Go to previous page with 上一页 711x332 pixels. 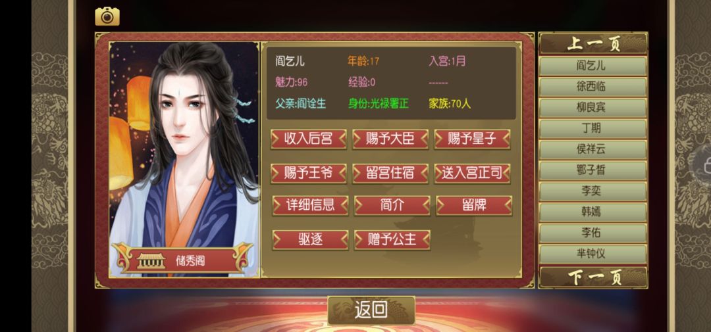[x=593, y=44]
